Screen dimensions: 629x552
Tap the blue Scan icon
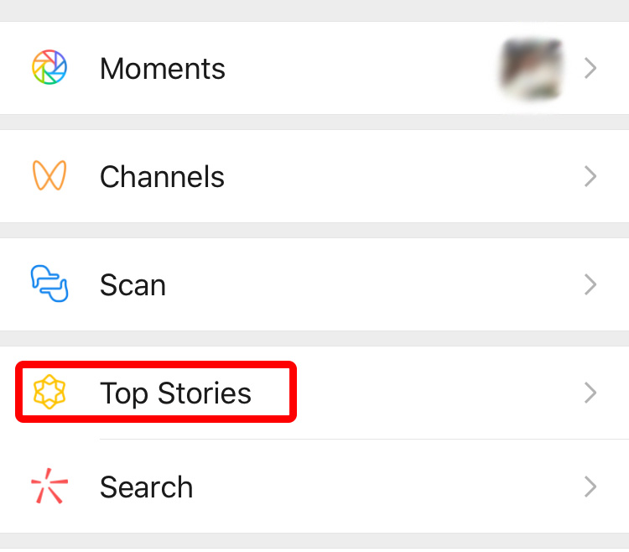[49, 284]
